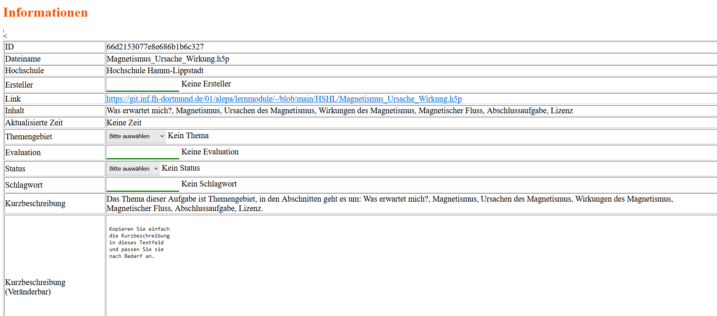Focus the Evaluation input field
The width and height of the screenshot is (717, 316).
pos(142,153)
